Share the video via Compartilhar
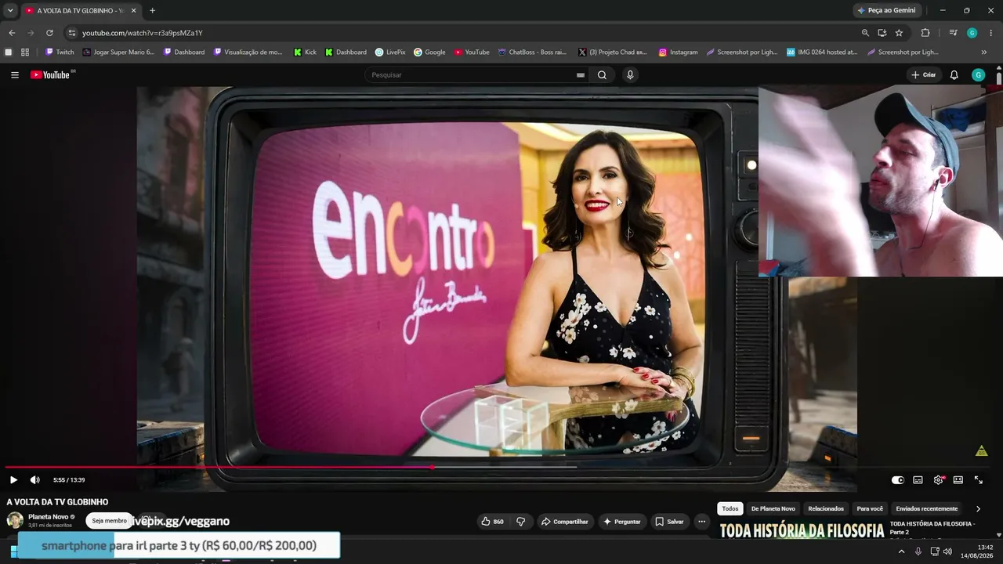Viewport: 1003px width, 564px height. point(564,522)
